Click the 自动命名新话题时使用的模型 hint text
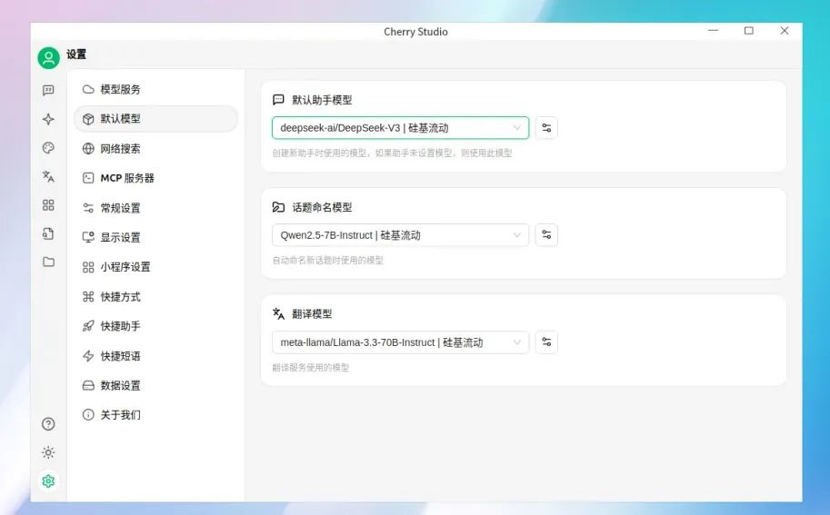 coord(327,261)
